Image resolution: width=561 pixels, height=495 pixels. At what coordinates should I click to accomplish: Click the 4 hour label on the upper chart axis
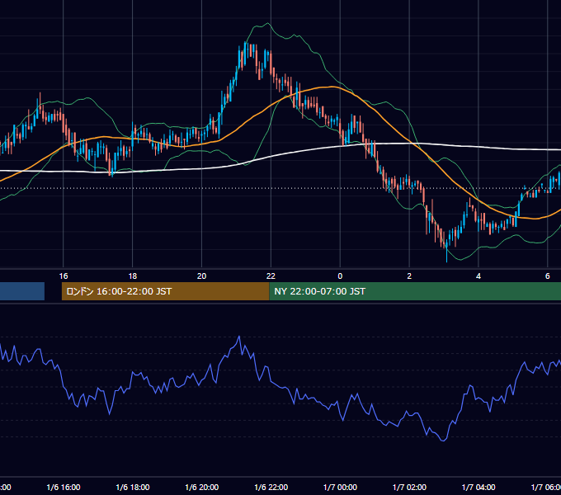[x=478, y=276]
